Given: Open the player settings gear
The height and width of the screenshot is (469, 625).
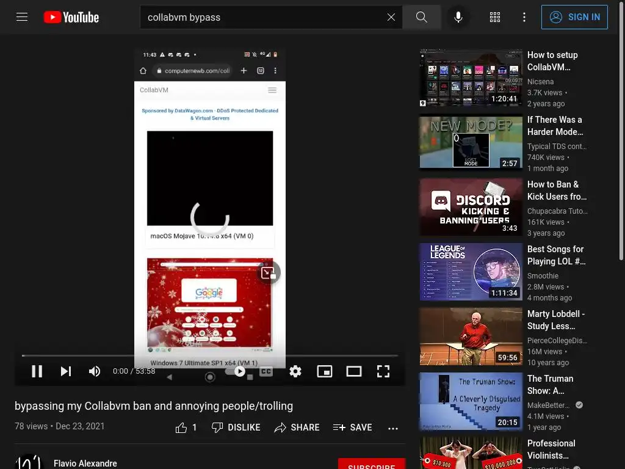Looking at the screenshot, I should [295, 371].
